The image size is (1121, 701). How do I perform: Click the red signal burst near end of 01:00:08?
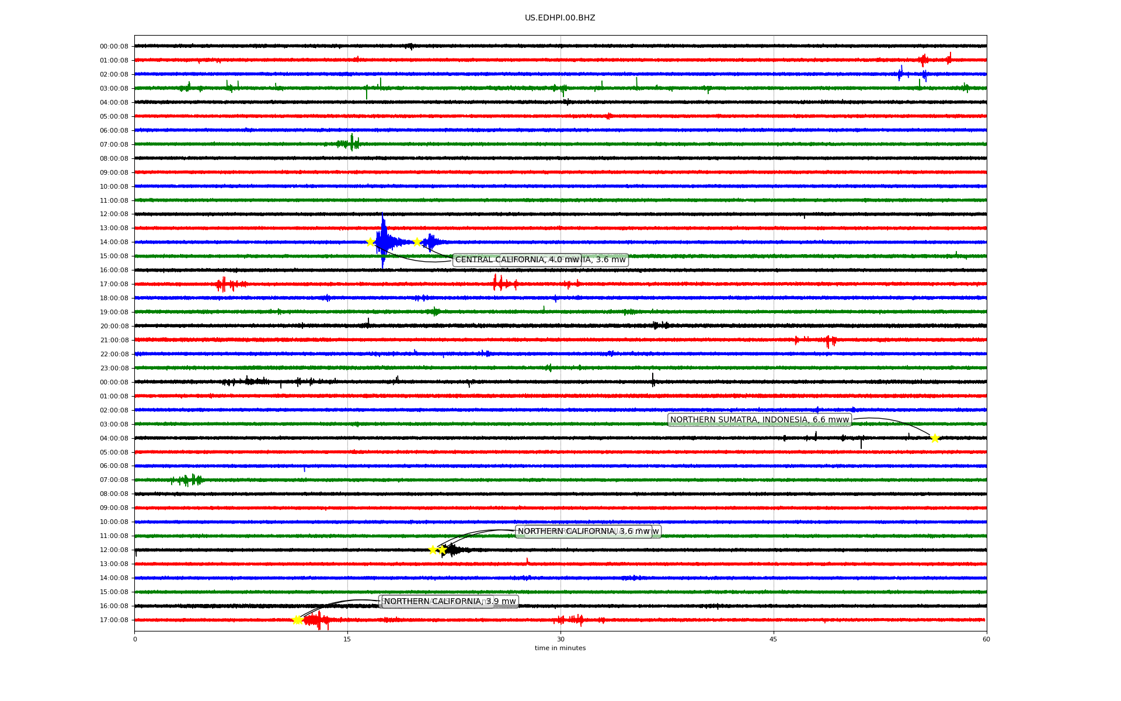924,59
